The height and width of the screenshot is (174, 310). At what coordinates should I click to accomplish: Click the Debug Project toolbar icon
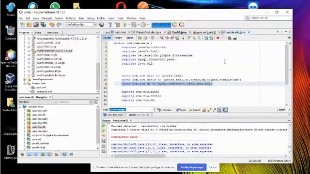click(134, 25)
